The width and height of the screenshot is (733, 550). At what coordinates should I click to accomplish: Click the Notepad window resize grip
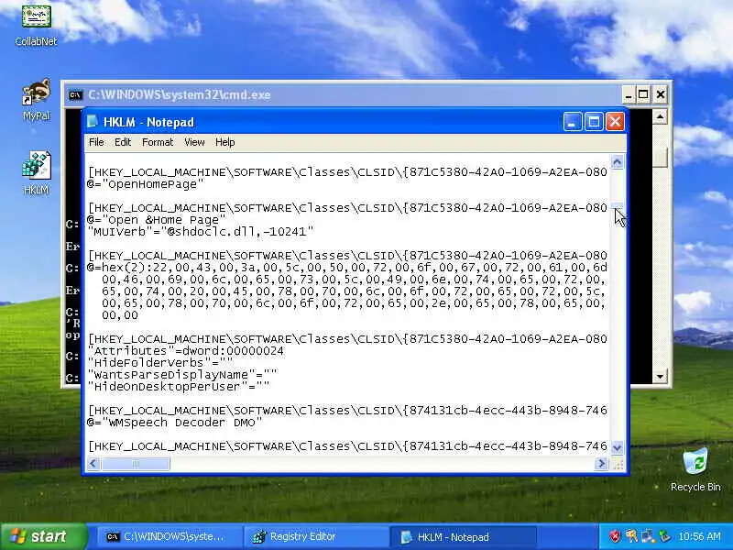(618, 464)
